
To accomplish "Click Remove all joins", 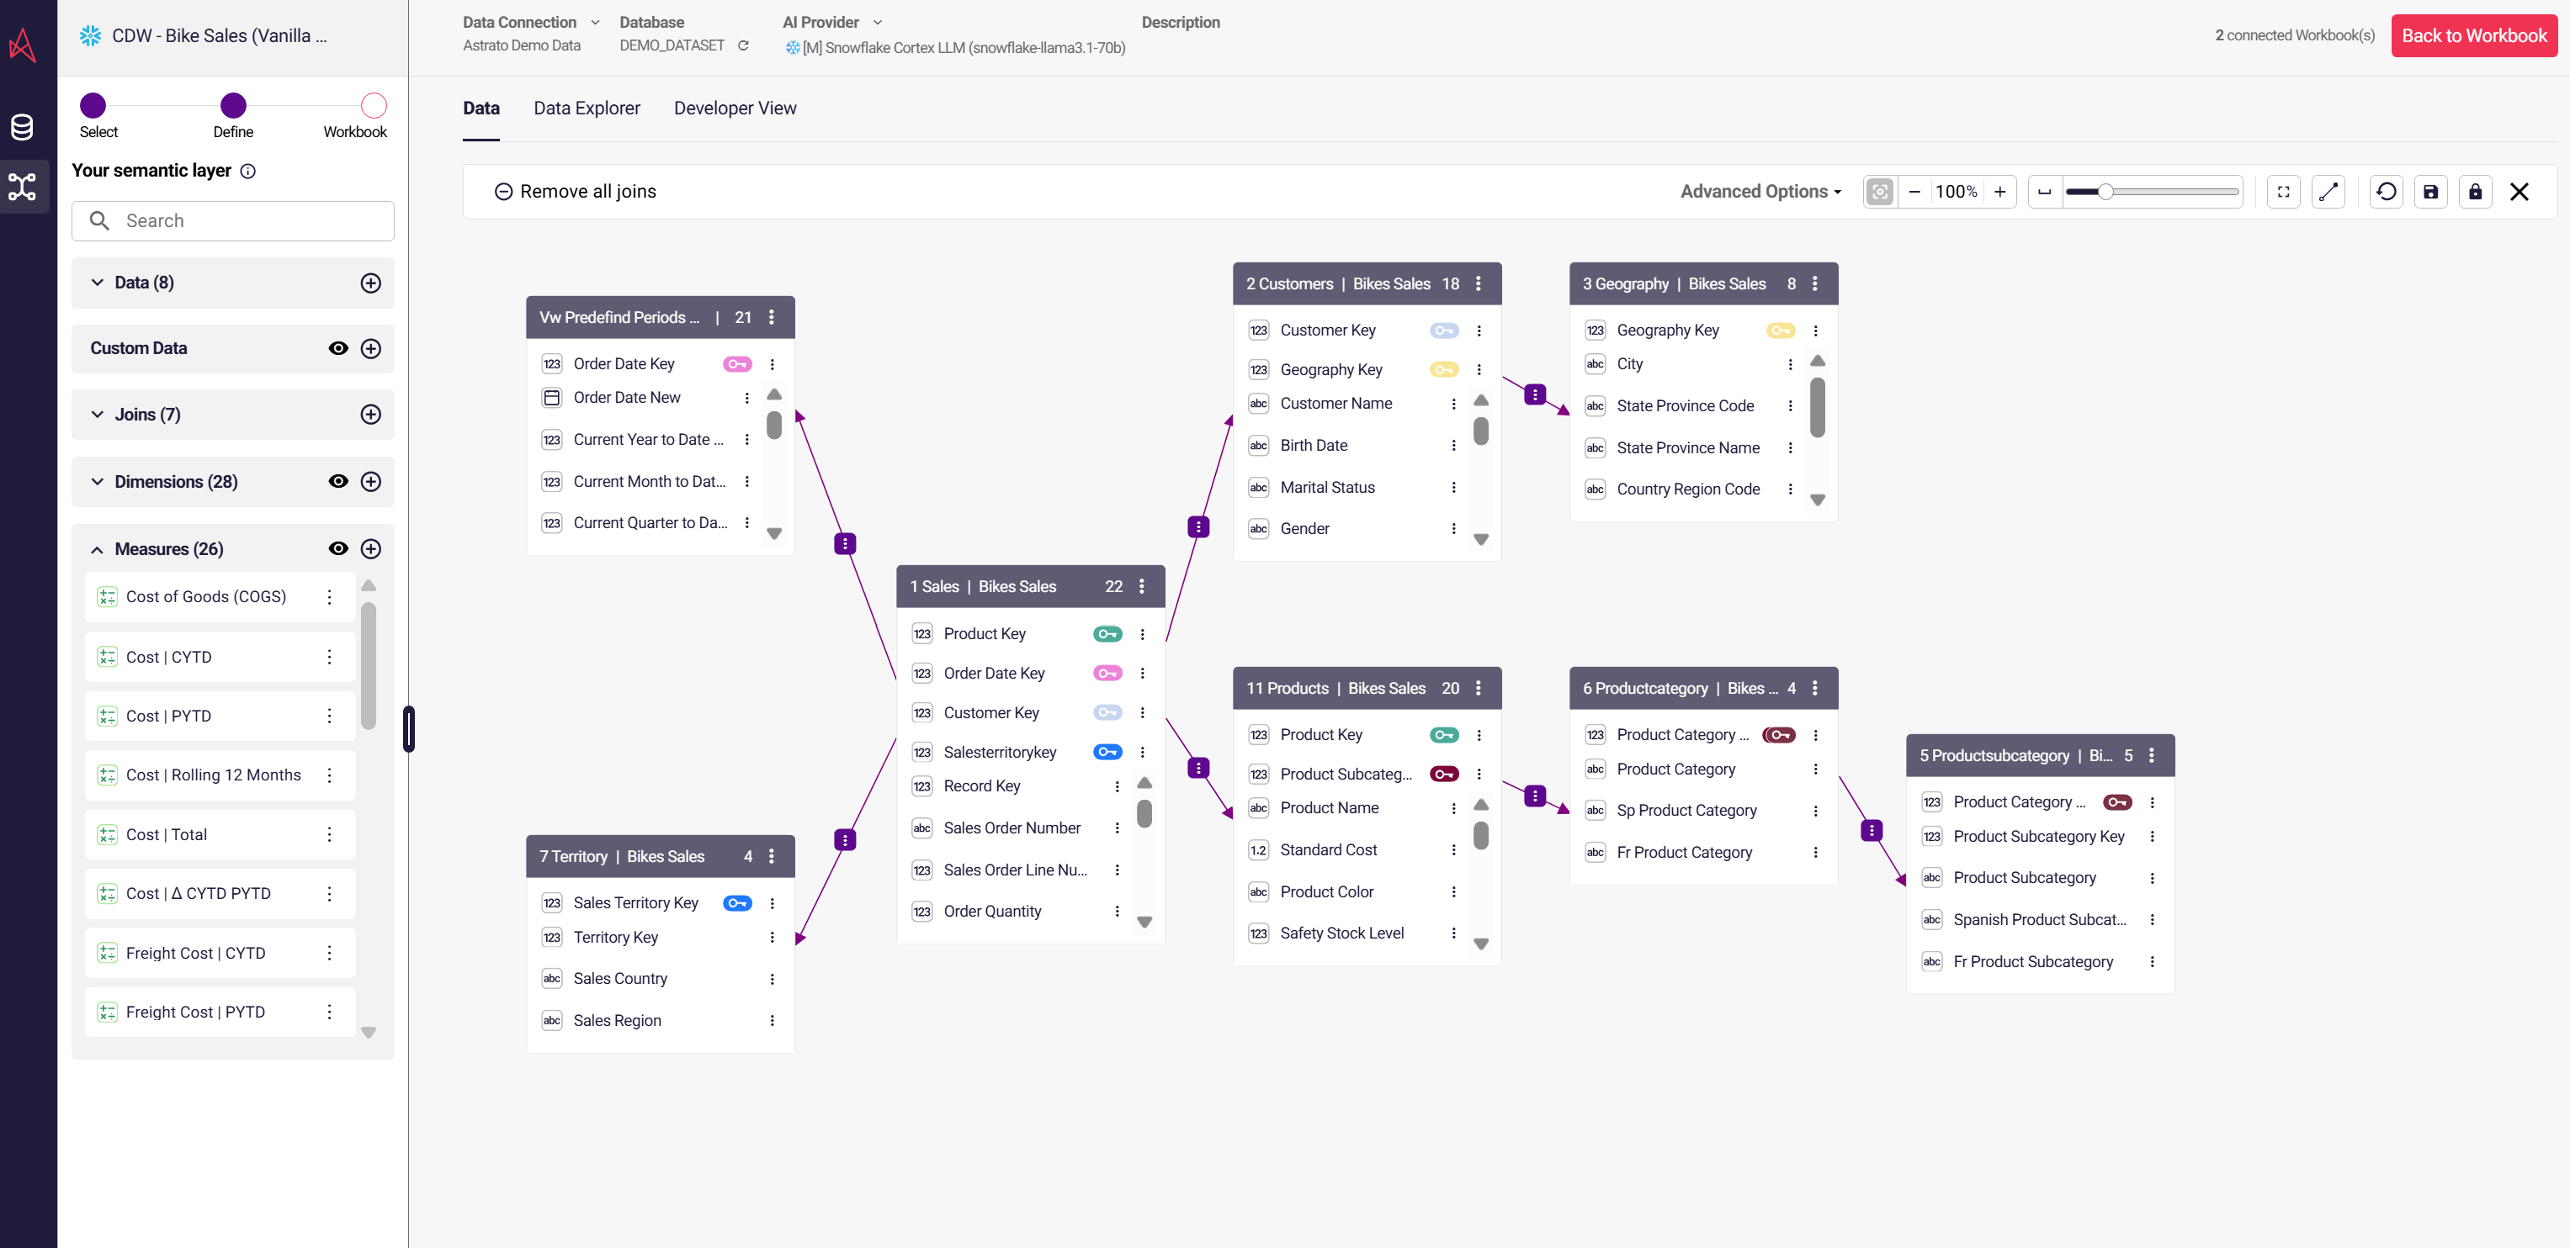I will 575,192.
